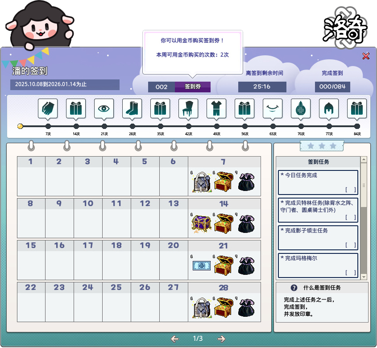Click the 签到券 purple button
The image size is (377, 348).
[193, 87]
